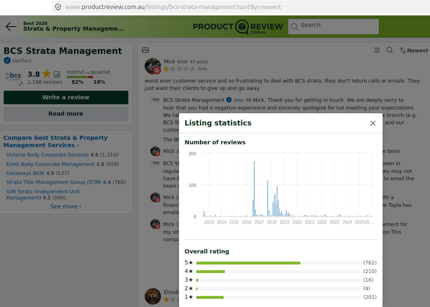Viewport: 430px width, 307px height.
Task: Click the photo filter icon above reviews
Action: (x=145, y=50)
